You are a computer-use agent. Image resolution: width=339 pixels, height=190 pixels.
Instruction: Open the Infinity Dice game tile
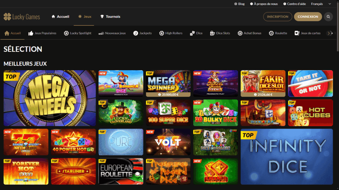(x=287, y=157)
